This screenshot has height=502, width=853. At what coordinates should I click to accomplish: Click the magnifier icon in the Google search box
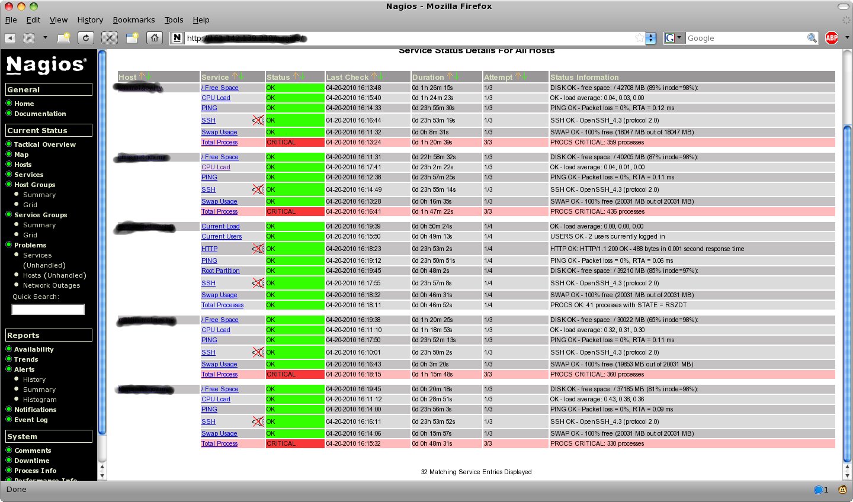[x=812, y=38]
